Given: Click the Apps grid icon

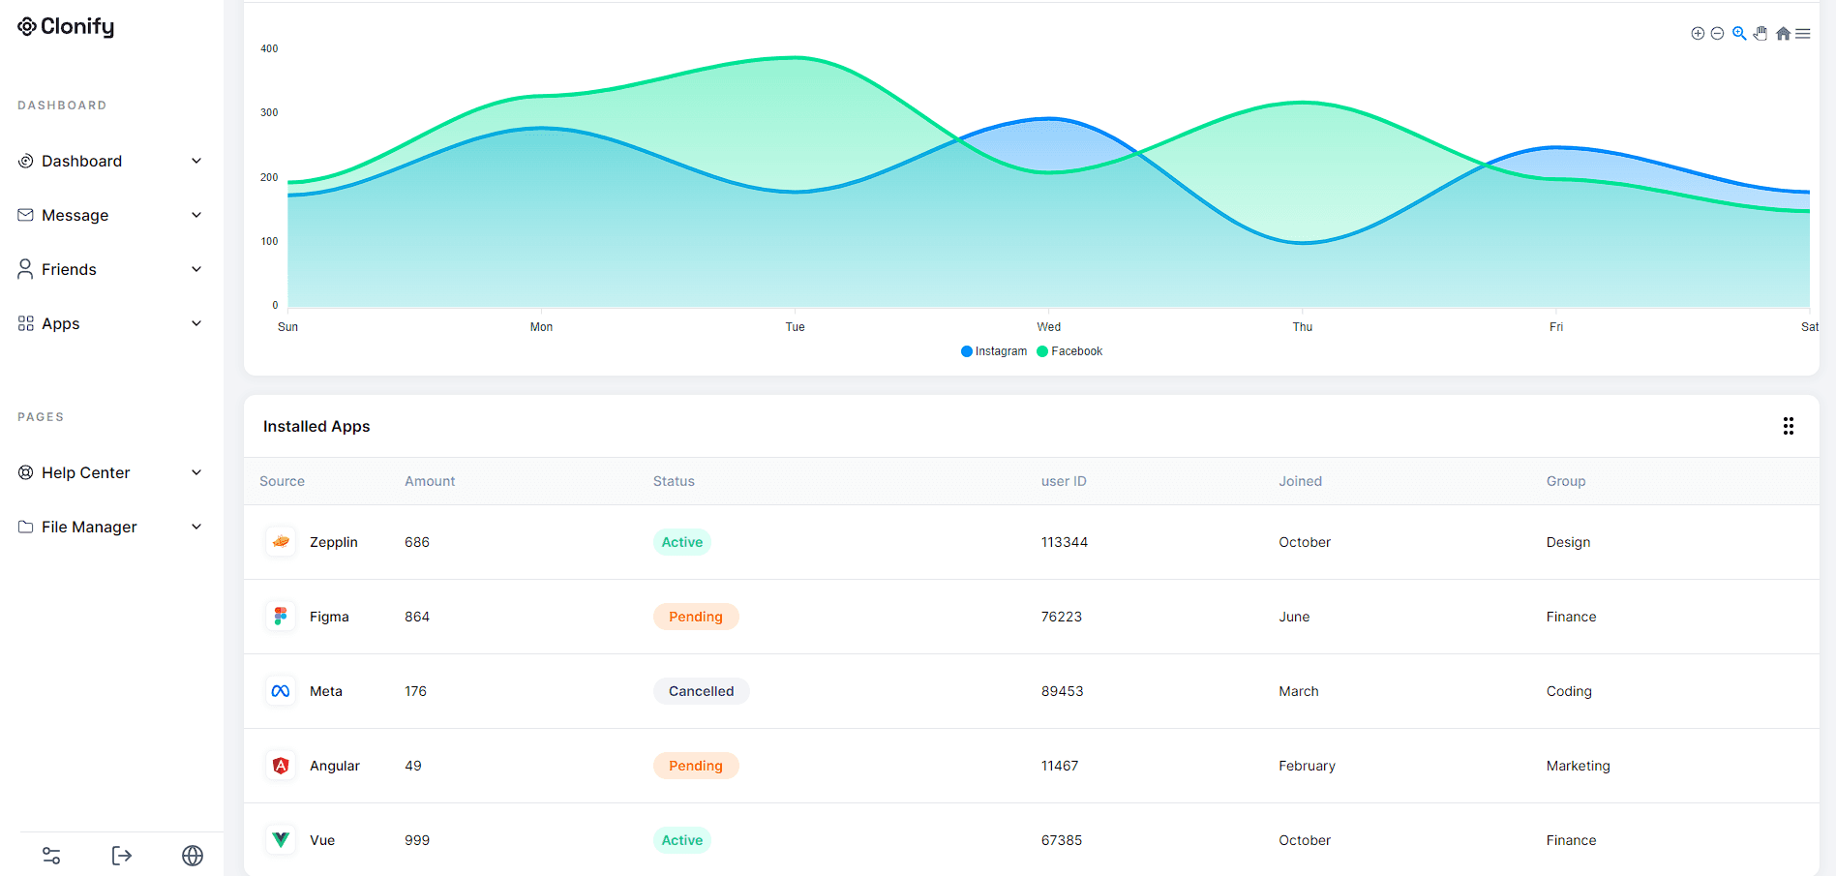Looking at the screenshot, I should click(x=26, y=323).
